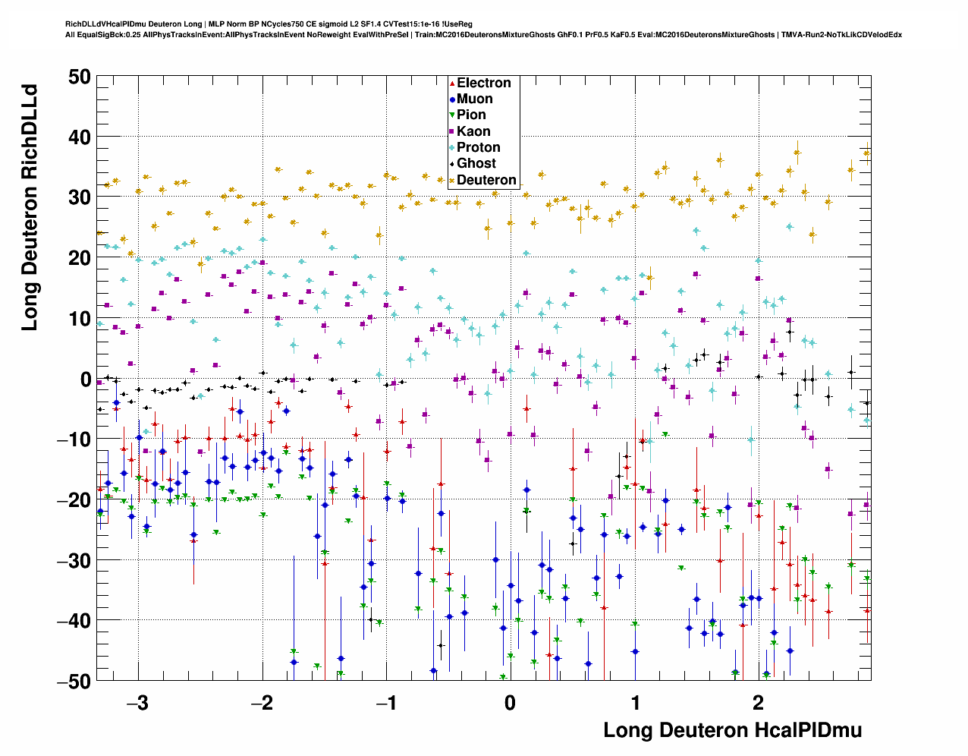968x756 pixels.
Task: Select the purple Kaon square legend marker
Action: (452, 132)
